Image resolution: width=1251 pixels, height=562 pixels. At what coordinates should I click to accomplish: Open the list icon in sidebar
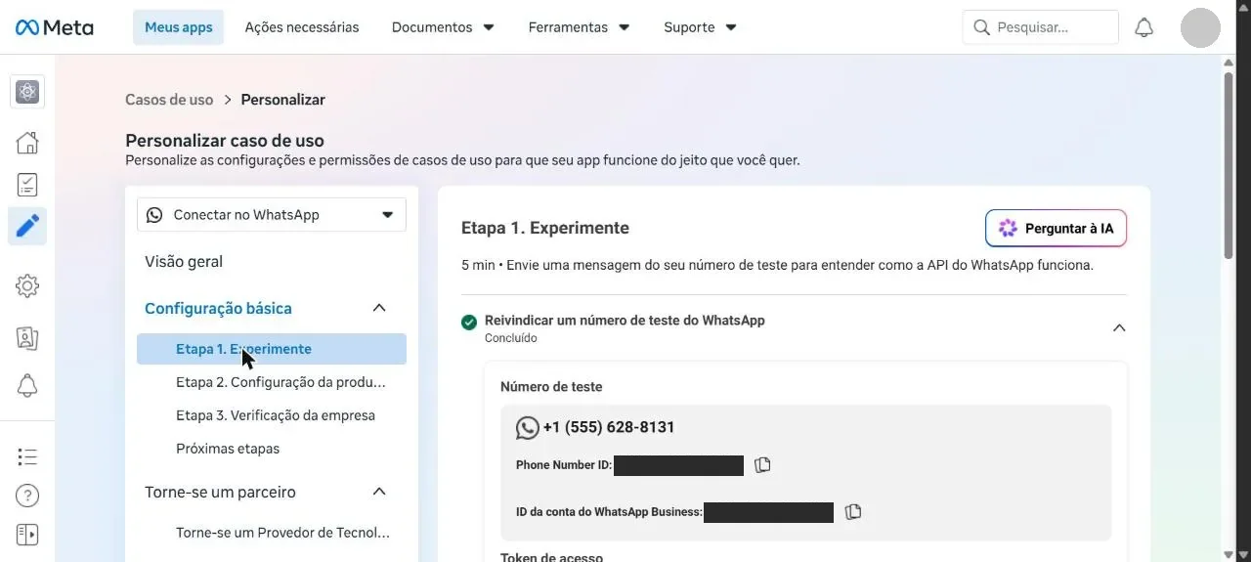(x=27, y=456)
